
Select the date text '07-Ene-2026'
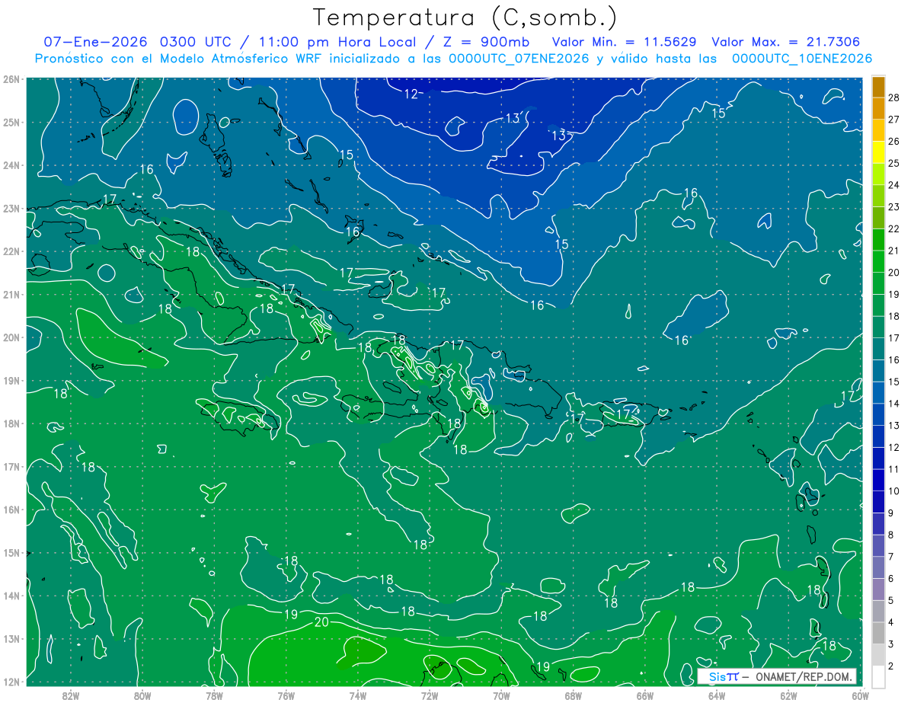point(96,42)
